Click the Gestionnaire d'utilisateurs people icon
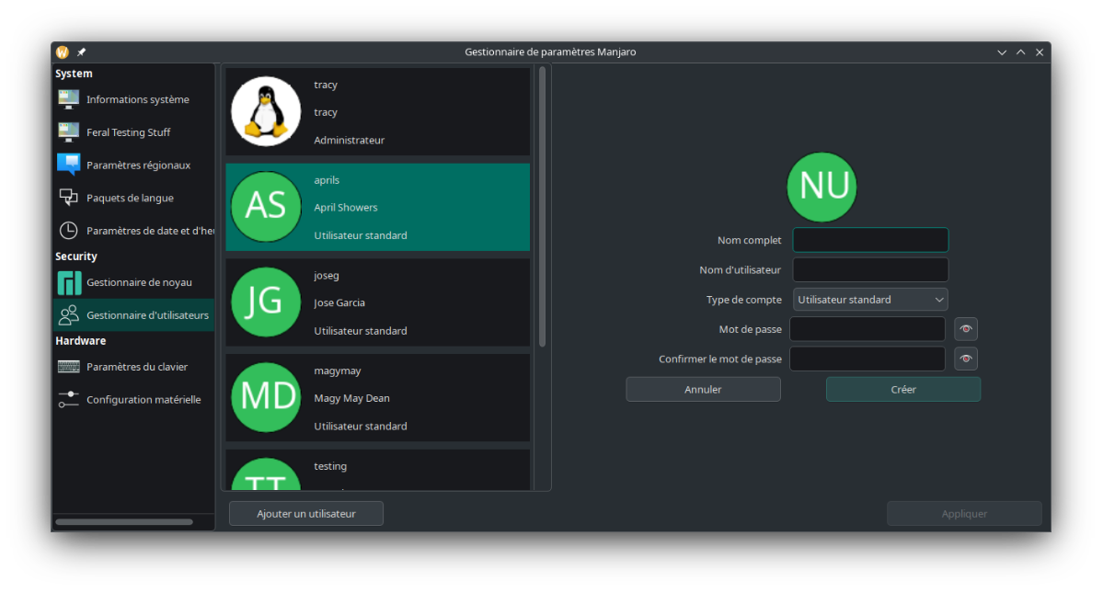The width and height of the screenshot is (1103, 593). click(68, 314)
